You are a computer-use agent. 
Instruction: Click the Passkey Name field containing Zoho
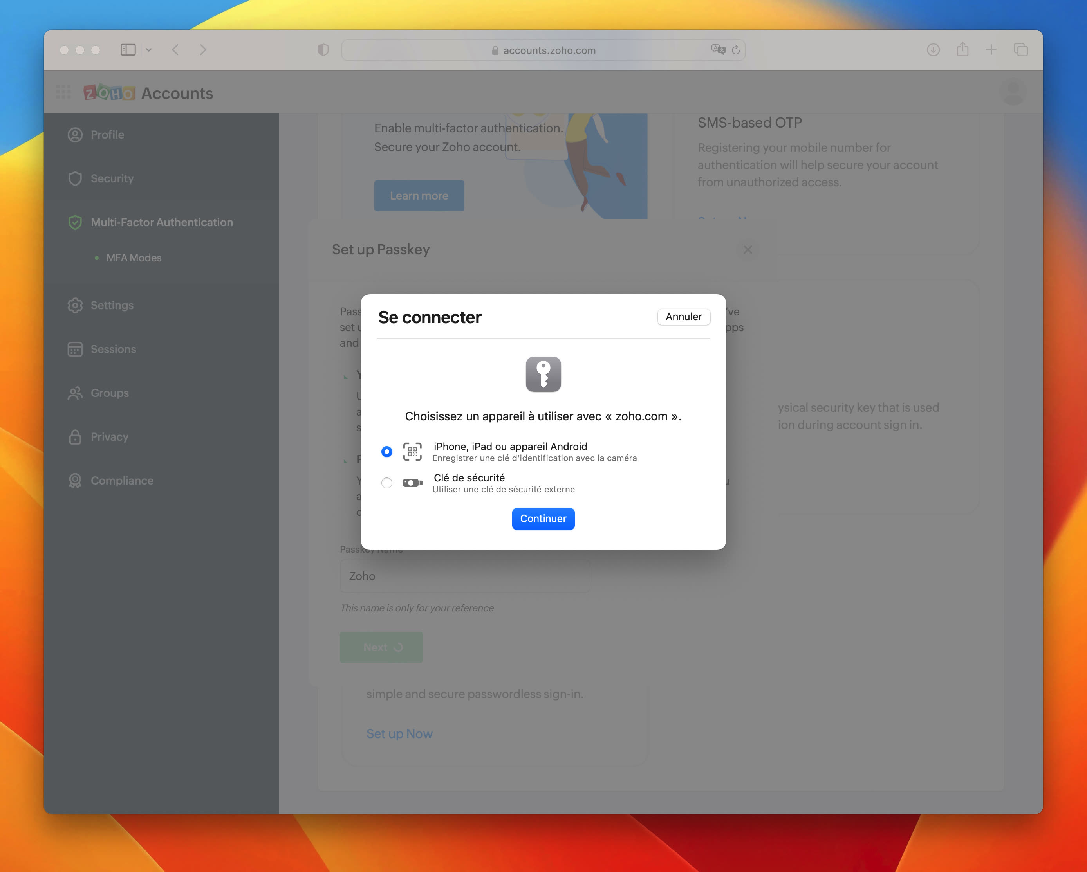(464, 576)
